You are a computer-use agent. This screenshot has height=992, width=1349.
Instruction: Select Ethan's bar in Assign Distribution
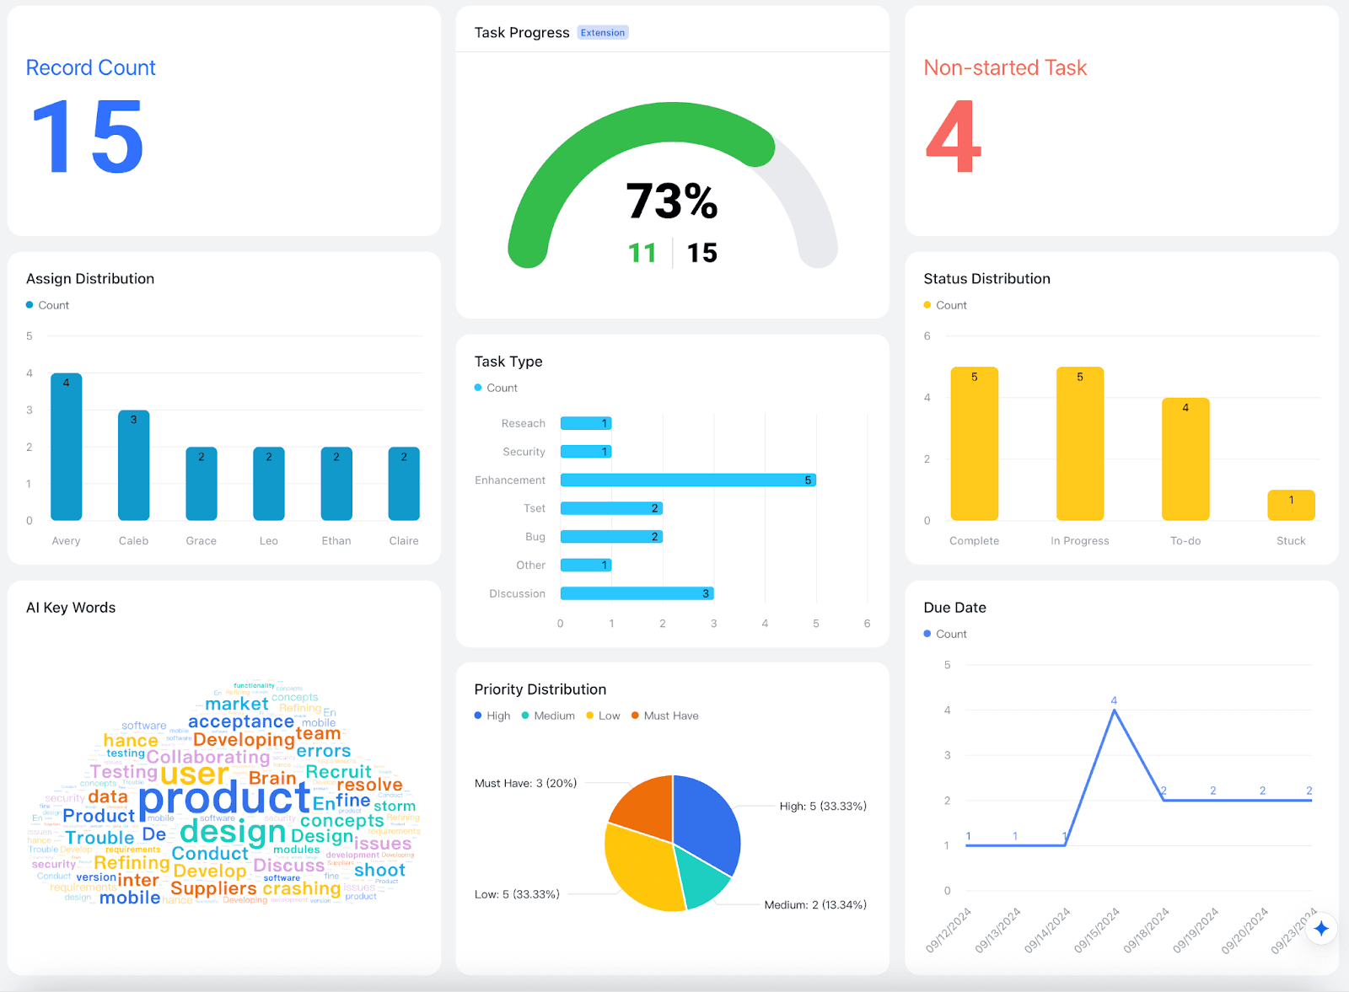tap(336, 484)
